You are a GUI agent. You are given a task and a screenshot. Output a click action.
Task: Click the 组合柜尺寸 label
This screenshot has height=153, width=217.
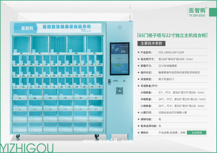pyautogui.click(x=148, y=59)
